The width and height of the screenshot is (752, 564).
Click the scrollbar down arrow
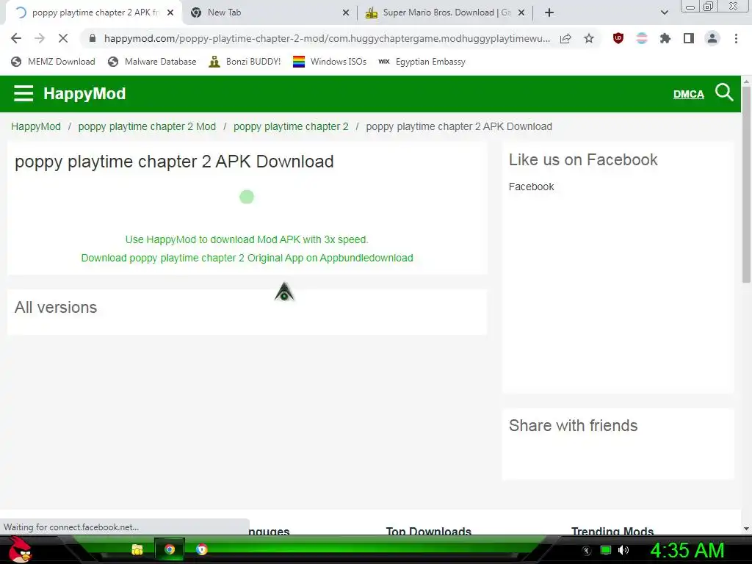[x=746, y=529]
